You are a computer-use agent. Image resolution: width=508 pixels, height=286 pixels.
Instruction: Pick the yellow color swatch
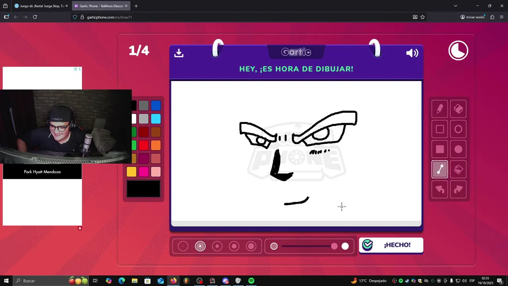[131, 172]
